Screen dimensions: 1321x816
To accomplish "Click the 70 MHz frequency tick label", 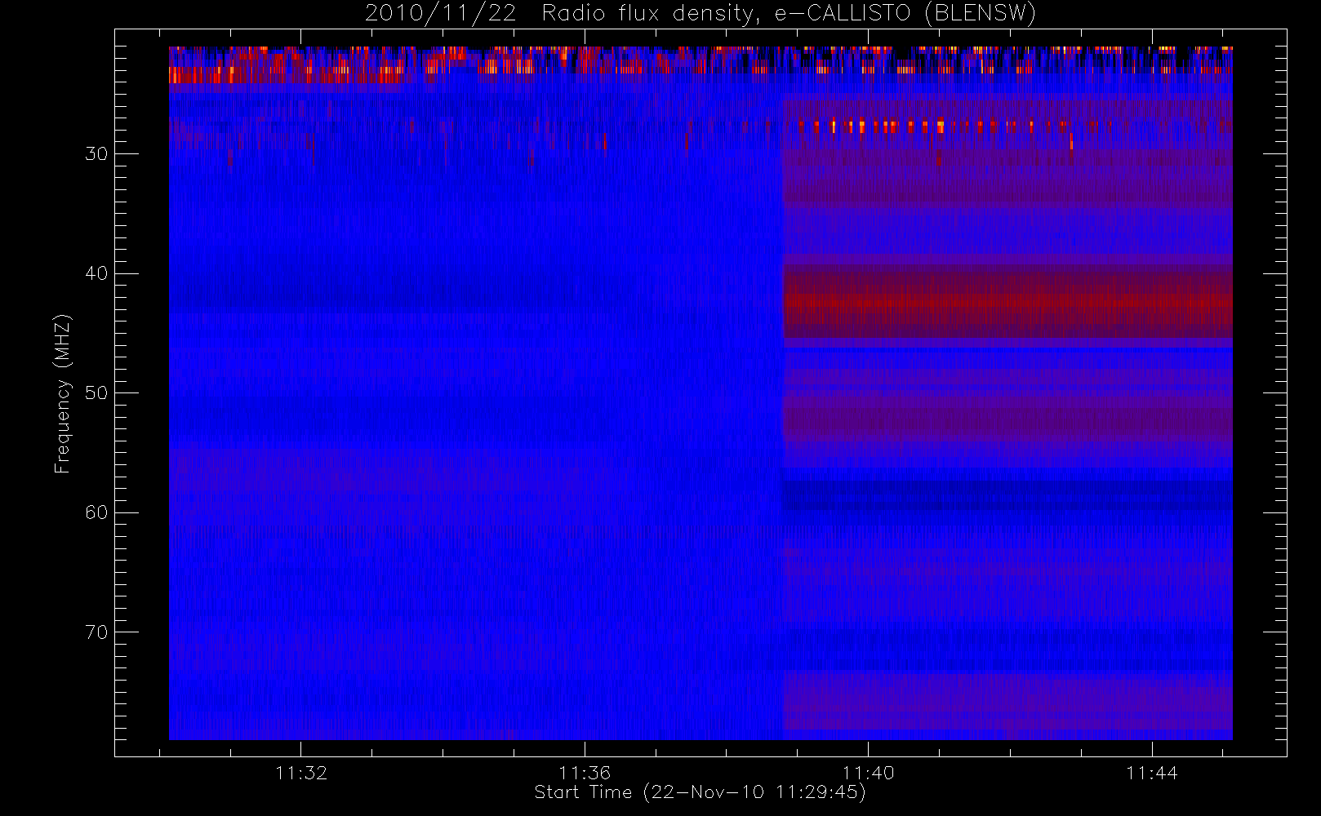I will point(96,632).
